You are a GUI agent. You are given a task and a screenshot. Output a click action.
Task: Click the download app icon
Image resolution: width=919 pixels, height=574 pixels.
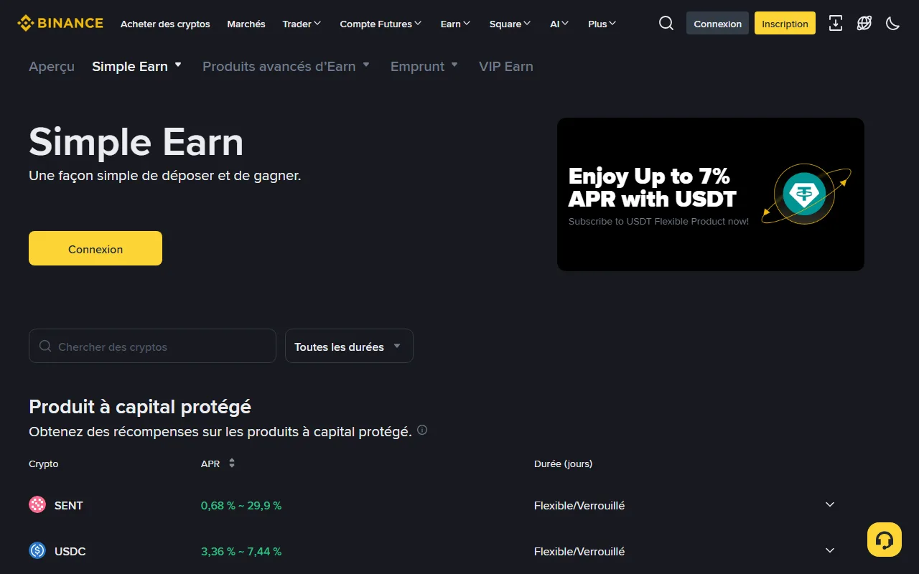pyautogui.click(x=836, y=23)
